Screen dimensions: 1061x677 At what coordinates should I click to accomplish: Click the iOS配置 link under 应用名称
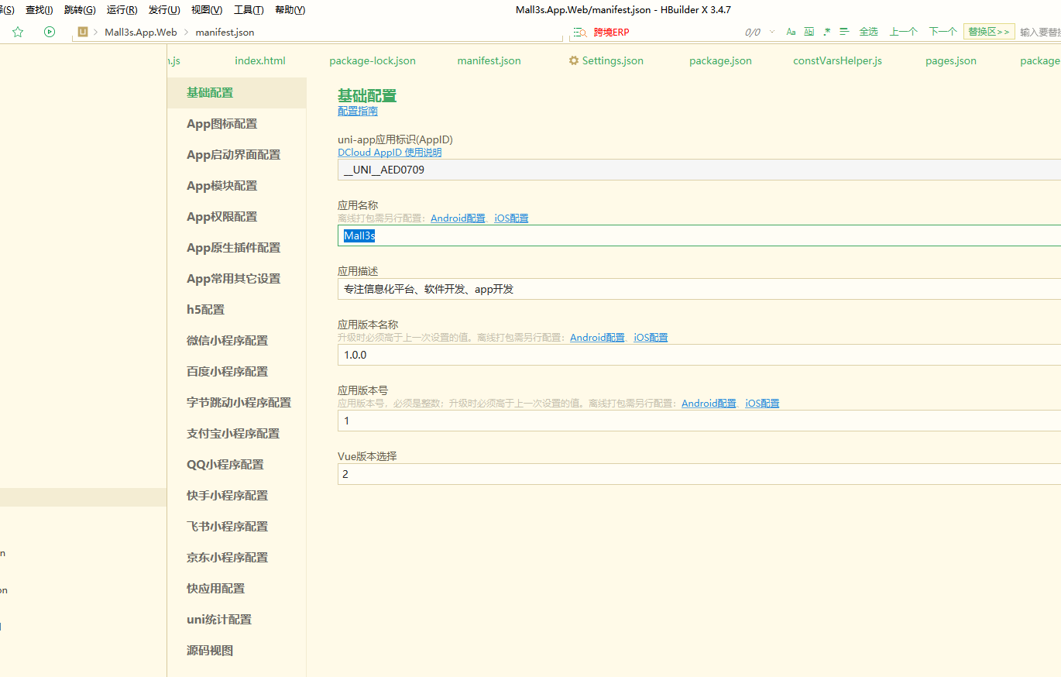coord(511,218)
